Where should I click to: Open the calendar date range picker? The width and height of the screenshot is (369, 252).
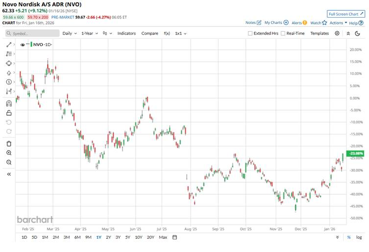pos(174,237)
